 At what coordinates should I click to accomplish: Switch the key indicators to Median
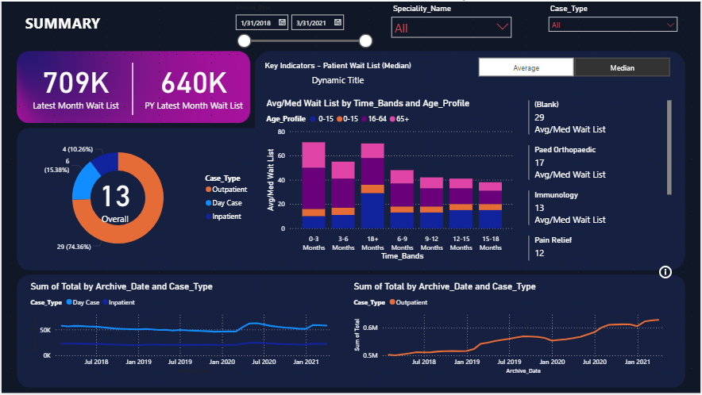pos(622,68)
